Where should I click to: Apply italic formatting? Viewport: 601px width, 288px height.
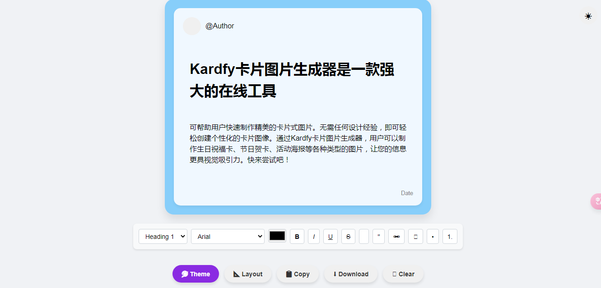(x=314, y=236)
